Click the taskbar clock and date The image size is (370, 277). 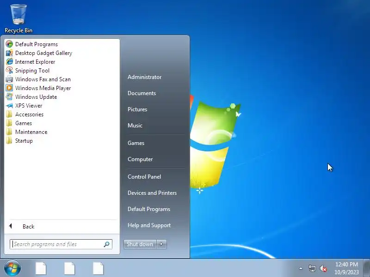click(x=346, y=268)
